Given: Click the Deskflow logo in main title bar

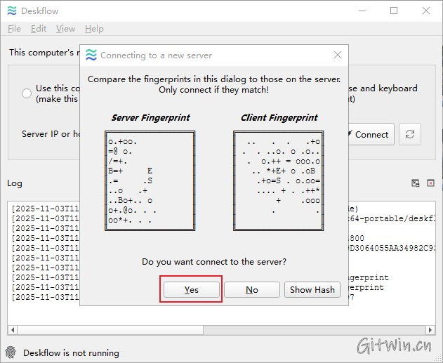Looking at the screenshot, I should [11, 11].
